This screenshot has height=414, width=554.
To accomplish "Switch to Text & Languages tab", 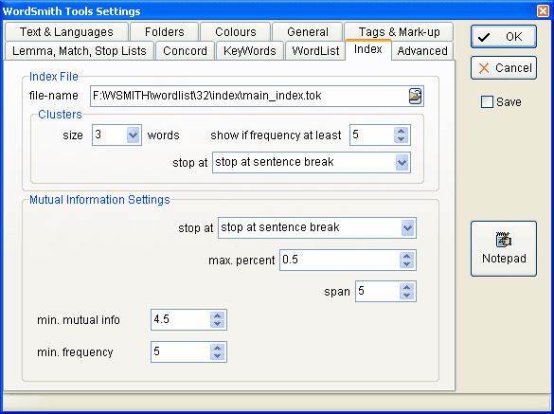I will tap(66, 32).
